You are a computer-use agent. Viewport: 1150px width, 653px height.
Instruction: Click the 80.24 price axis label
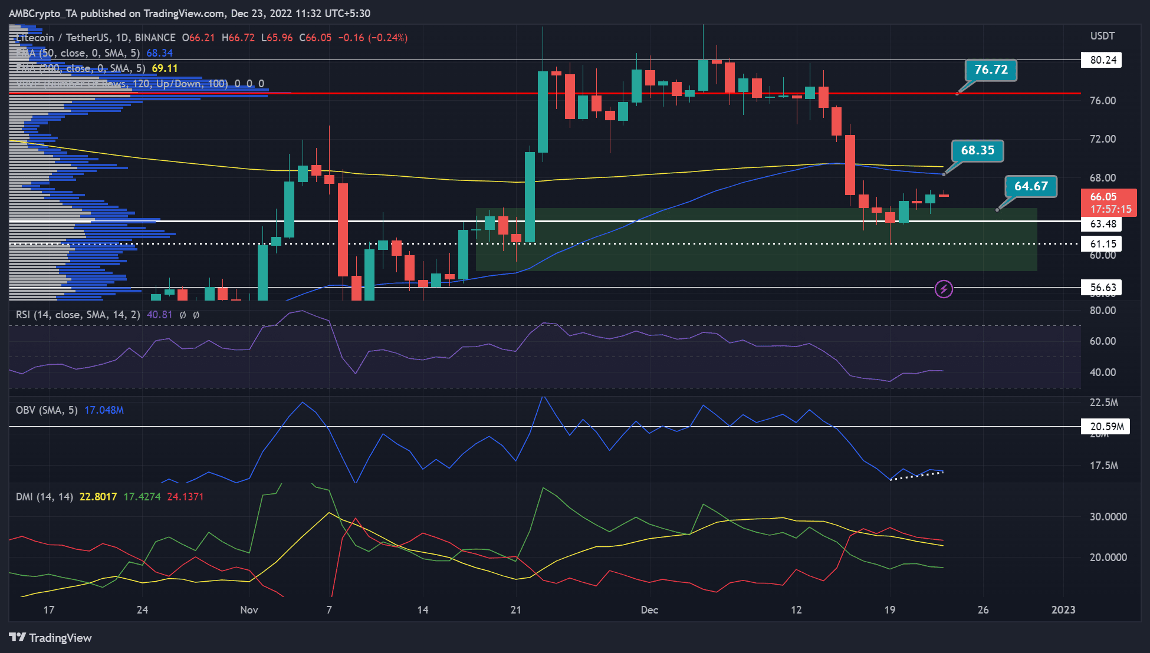point(1102,60)
